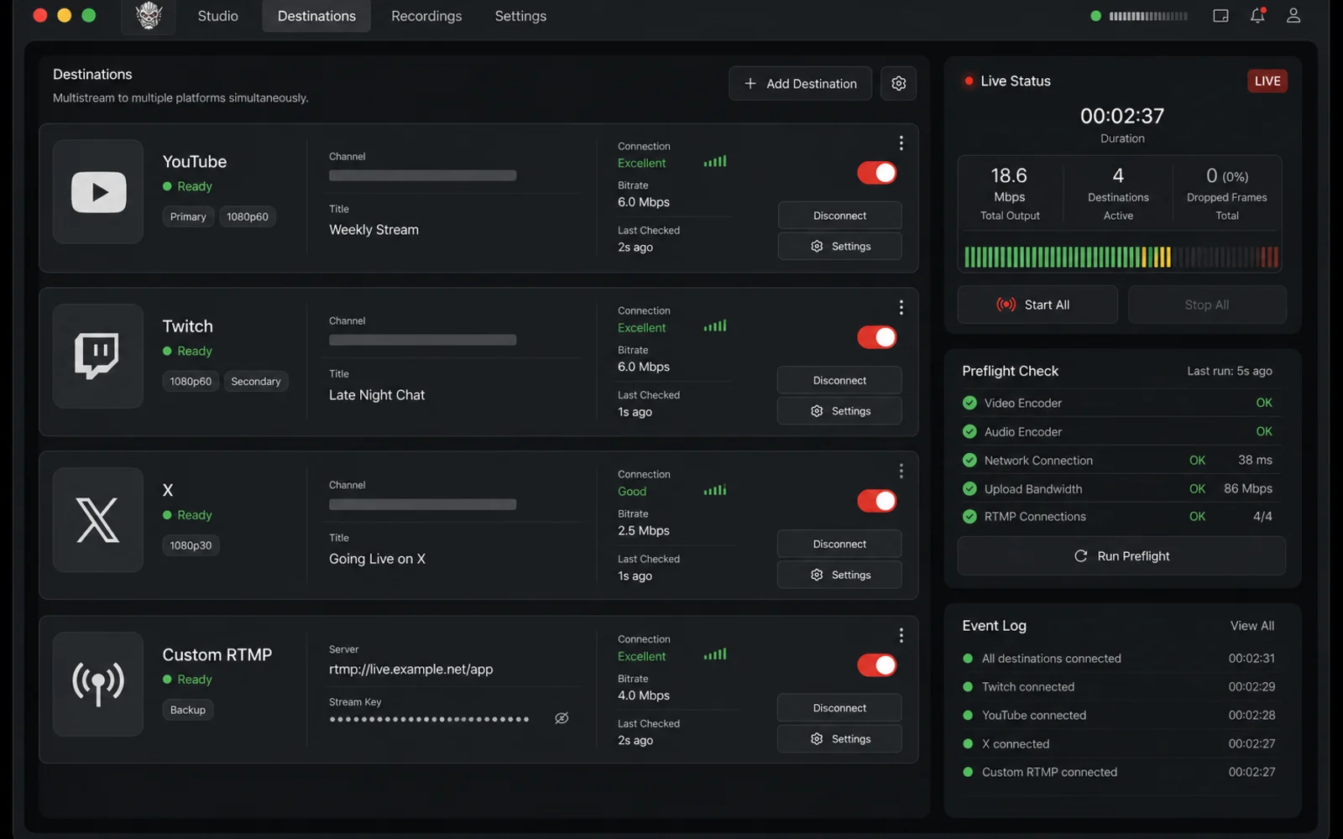Reveal the hidden stream key
1343x839 pixels.
562,718
